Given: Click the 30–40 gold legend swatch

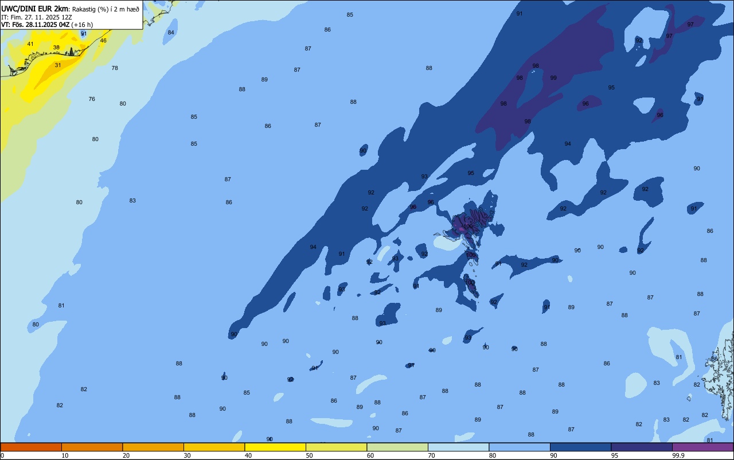Looking at the screenshot, I should point(214,447).
